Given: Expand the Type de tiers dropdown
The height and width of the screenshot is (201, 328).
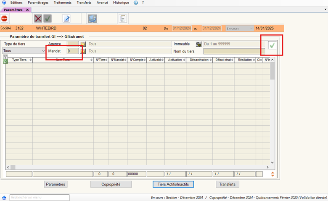Looking at the screenshot, I should pos(43,51).
